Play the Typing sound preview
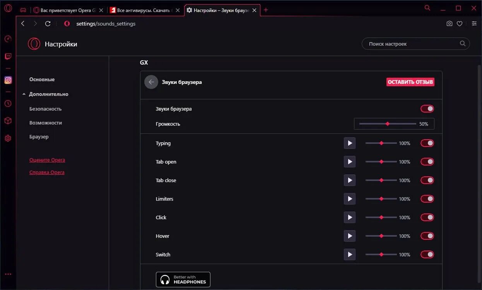The height and width of the screenshot is (290, 482). click(350, 143)
